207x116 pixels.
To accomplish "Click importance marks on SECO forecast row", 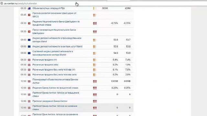I will pos(94,15).
